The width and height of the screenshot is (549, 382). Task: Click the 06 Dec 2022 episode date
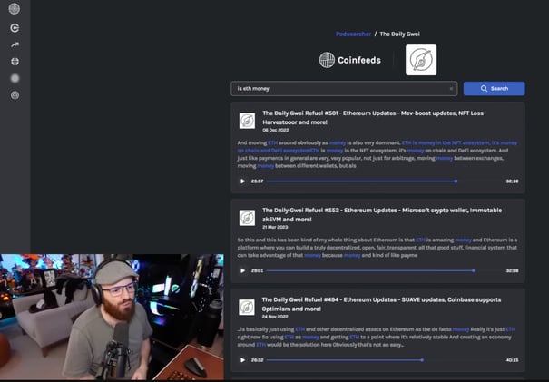[x=276, y=131]
